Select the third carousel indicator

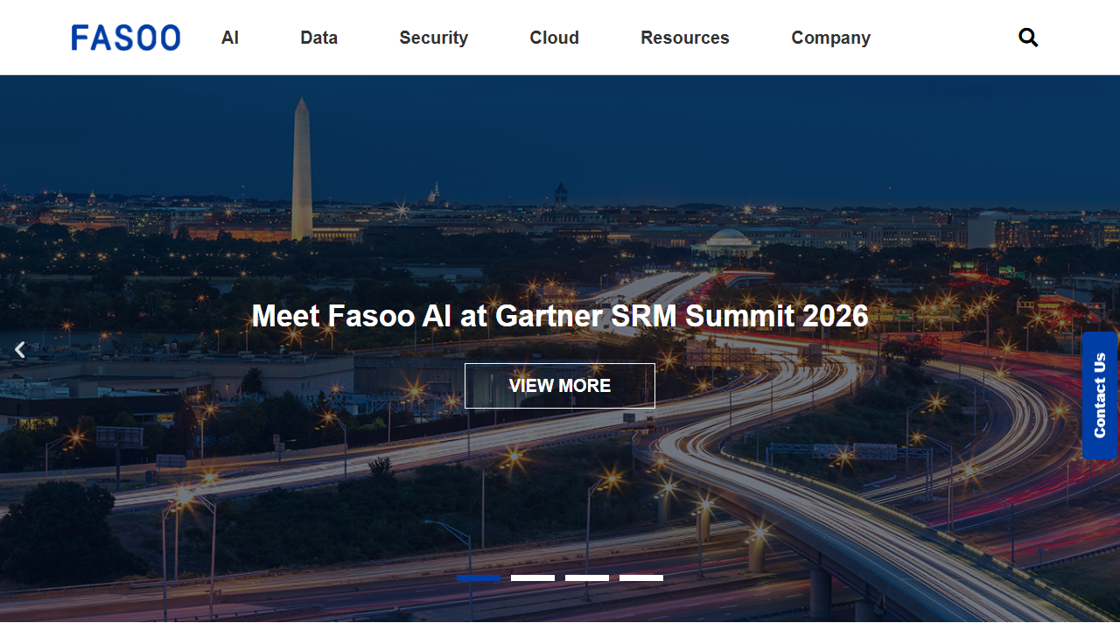pyautogui.click(x=587, y=577)
